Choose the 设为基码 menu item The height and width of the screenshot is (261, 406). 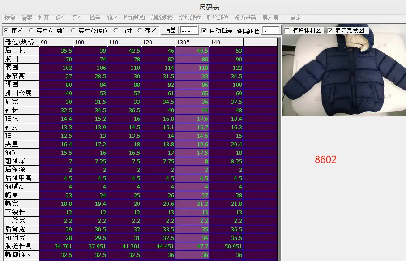245,18
